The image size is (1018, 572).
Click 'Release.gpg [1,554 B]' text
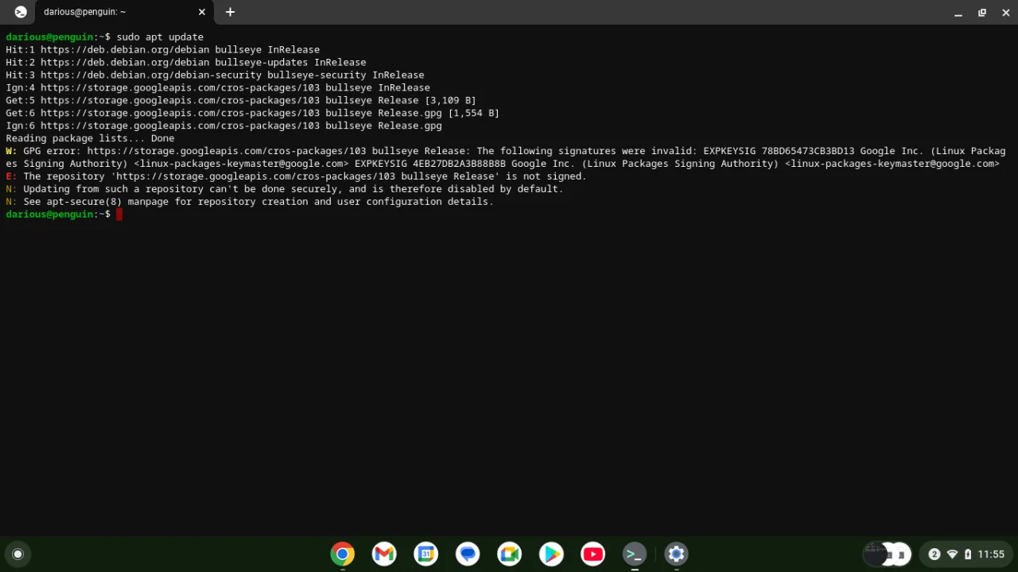tap(438, 113)
